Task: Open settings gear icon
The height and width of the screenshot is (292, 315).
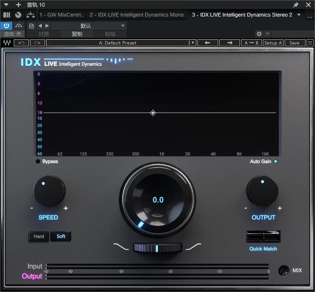Action: coord(259,34)
